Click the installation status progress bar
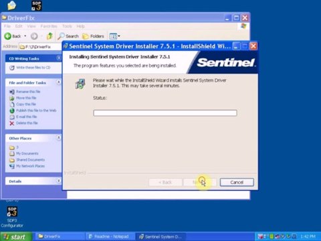The height and width of the screenshot is (241, 321). [x=165, y=112]
